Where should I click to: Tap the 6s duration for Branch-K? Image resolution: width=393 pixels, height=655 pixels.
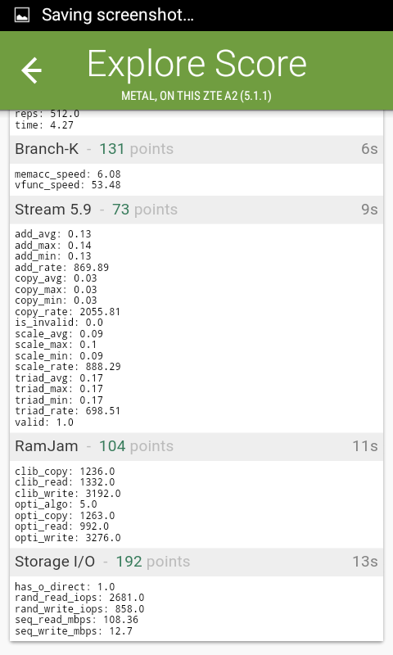pos(369,149)
